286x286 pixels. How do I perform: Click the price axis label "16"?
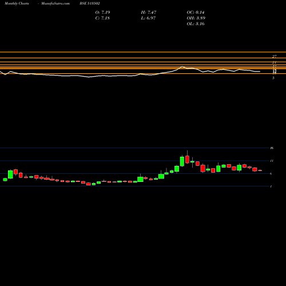click(x=272, y=148)
